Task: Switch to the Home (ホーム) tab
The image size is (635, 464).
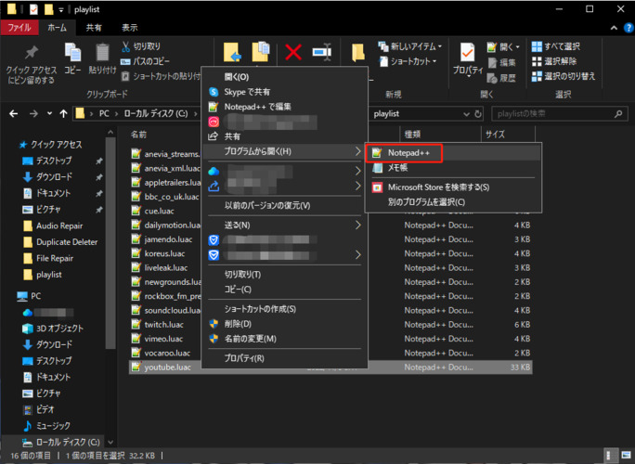Action: [57, 28]
